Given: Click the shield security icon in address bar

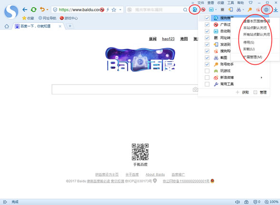Looking at the screenshot, I should click(x=55, y=10).
